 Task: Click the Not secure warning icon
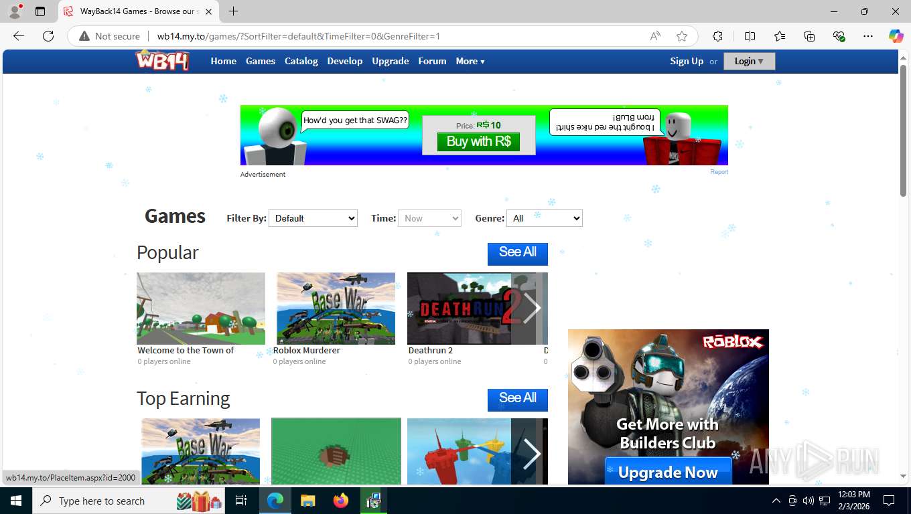(x=84, y=36)
